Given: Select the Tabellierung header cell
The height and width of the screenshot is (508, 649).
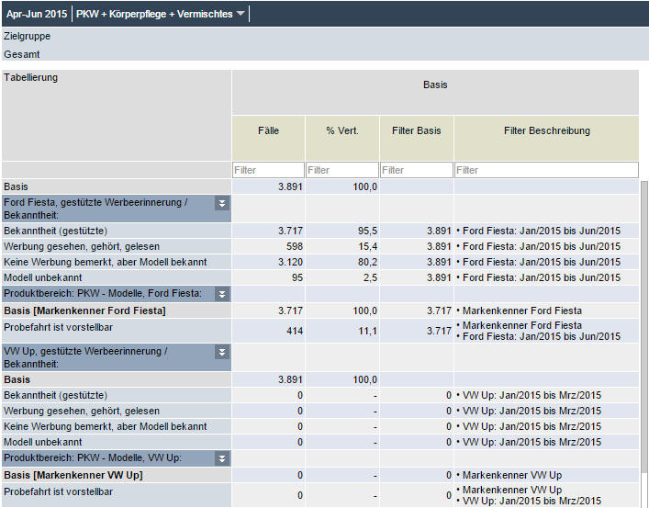Looking at the screenshot, I should 117,115.
